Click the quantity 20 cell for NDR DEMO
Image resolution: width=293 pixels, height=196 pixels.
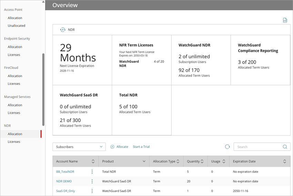189,181
